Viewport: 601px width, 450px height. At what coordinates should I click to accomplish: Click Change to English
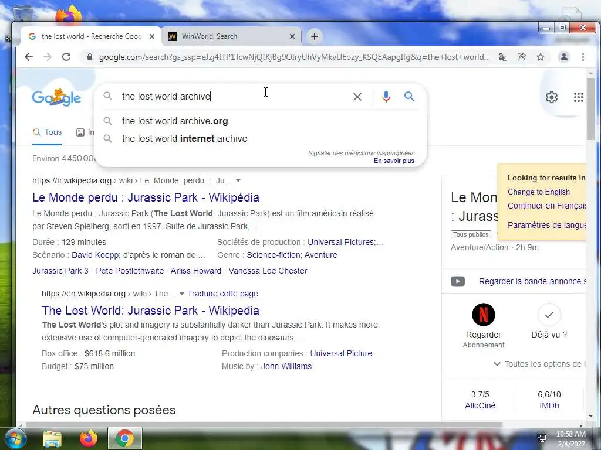[x=539, y=192]
